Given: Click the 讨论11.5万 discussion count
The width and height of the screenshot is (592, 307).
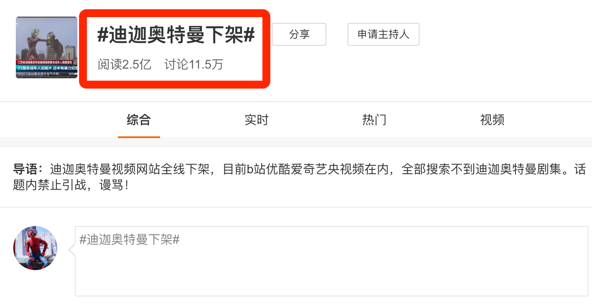Looking at the screenshot, I should [194, 65].
